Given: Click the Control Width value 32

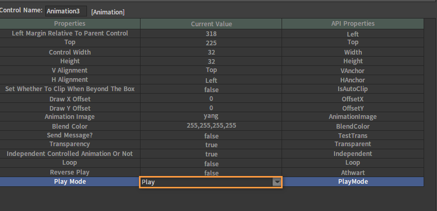Looking at the screenshot, I should 211,52.
